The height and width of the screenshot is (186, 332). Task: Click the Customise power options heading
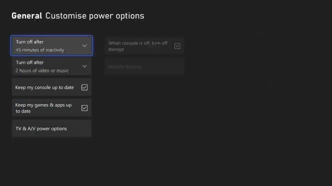point(95,16)
